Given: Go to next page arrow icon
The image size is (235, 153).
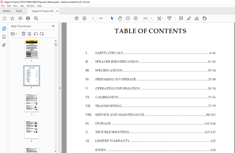Looking at the screenshot, I should pyautogui.click(x=85, y=19).
